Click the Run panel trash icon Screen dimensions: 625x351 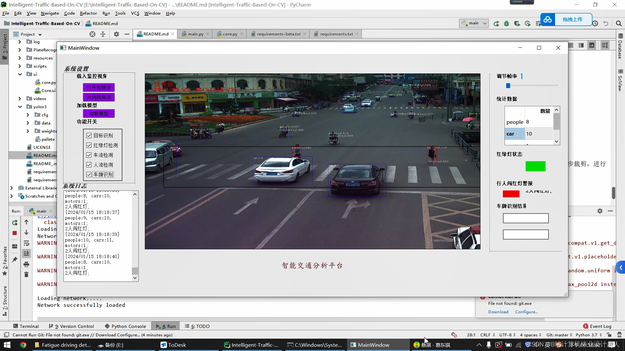26,275
